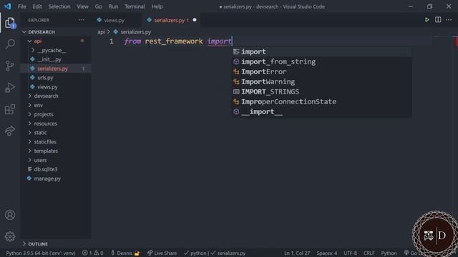Open the Accounts icon
Viewport: 458px width, 257px height.
pyautogui.click(x=10, y=215)
